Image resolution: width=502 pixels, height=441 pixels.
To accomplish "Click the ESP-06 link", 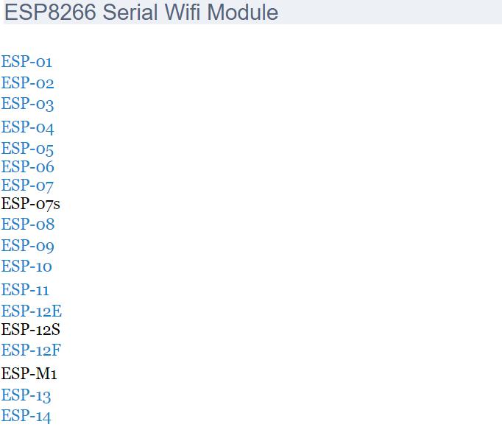I will click(x=27, y=167).
